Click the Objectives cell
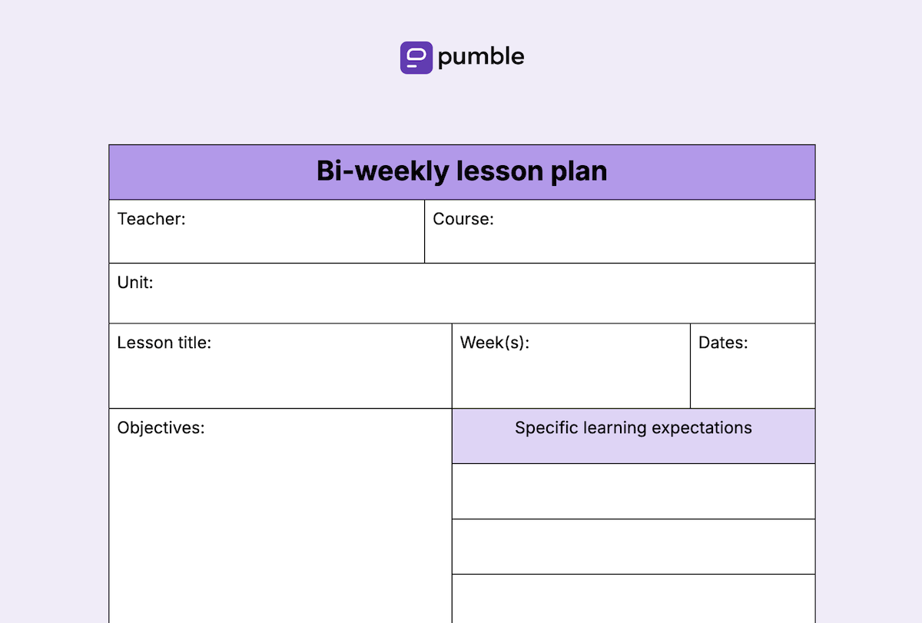The height and width of the screenshot is (623, 922). [x=280, y=515]
